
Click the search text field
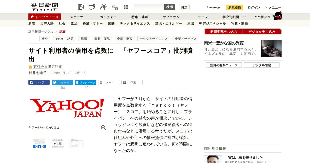(x=149, y=7)
